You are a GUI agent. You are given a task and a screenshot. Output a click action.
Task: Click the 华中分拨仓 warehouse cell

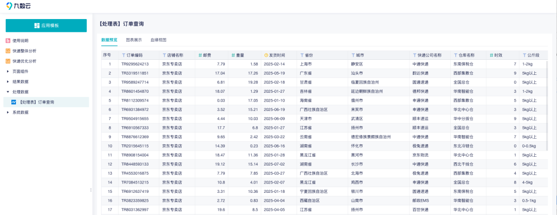tap(464, 119)
